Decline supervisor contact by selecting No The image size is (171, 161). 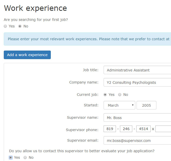click(x=25, y=157)
